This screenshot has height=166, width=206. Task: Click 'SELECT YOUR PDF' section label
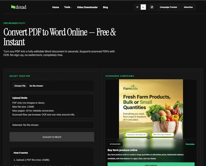point(20,76)
